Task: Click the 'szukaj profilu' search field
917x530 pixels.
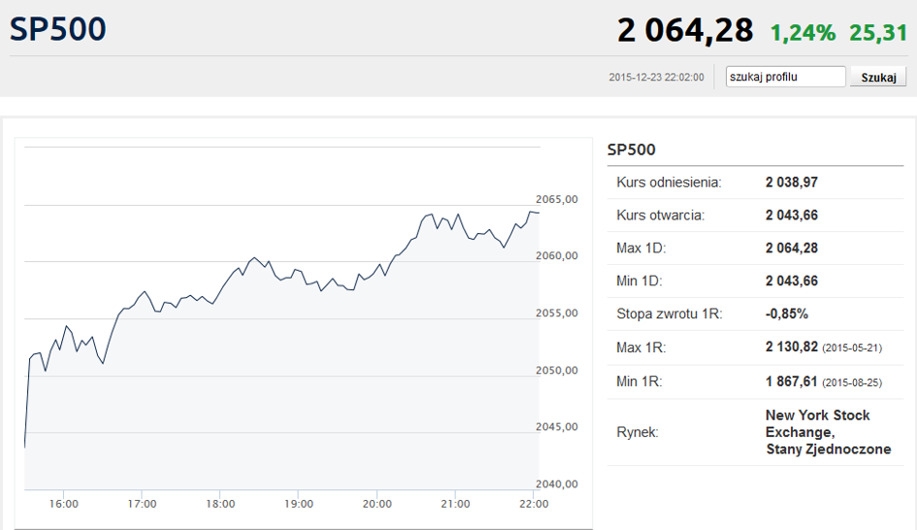Action: pyautogui.click(x=786, y=77)
